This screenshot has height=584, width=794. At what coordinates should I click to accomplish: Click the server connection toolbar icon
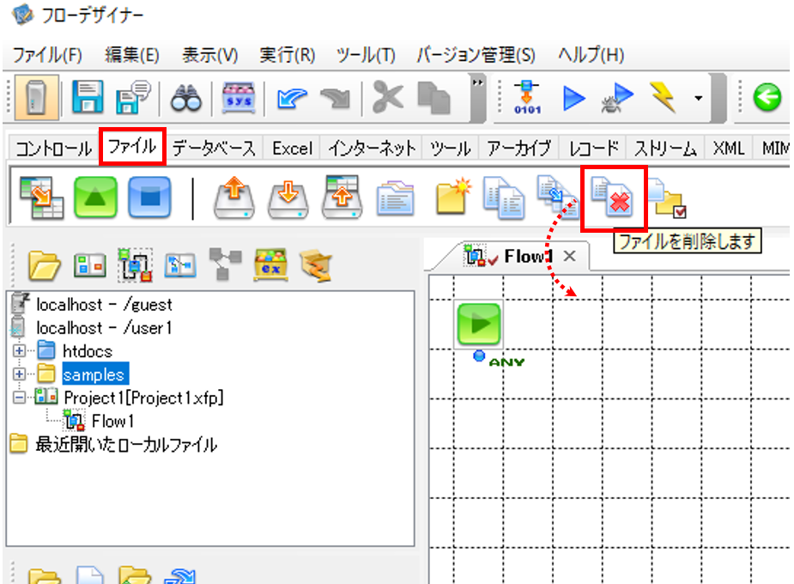click(x=36, y=97)
